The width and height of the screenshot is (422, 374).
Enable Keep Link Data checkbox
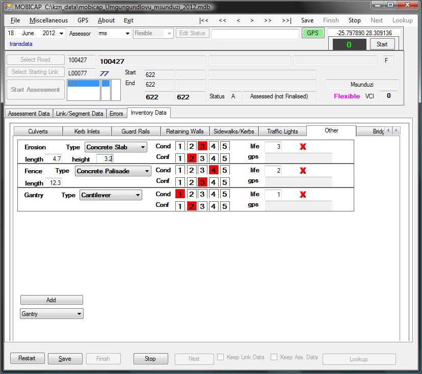pos(221,358)
